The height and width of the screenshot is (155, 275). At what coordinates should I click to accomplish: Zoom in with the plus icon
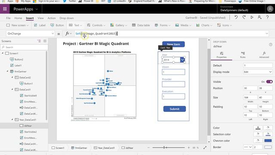pyautogui.click(x=189, y=148)
